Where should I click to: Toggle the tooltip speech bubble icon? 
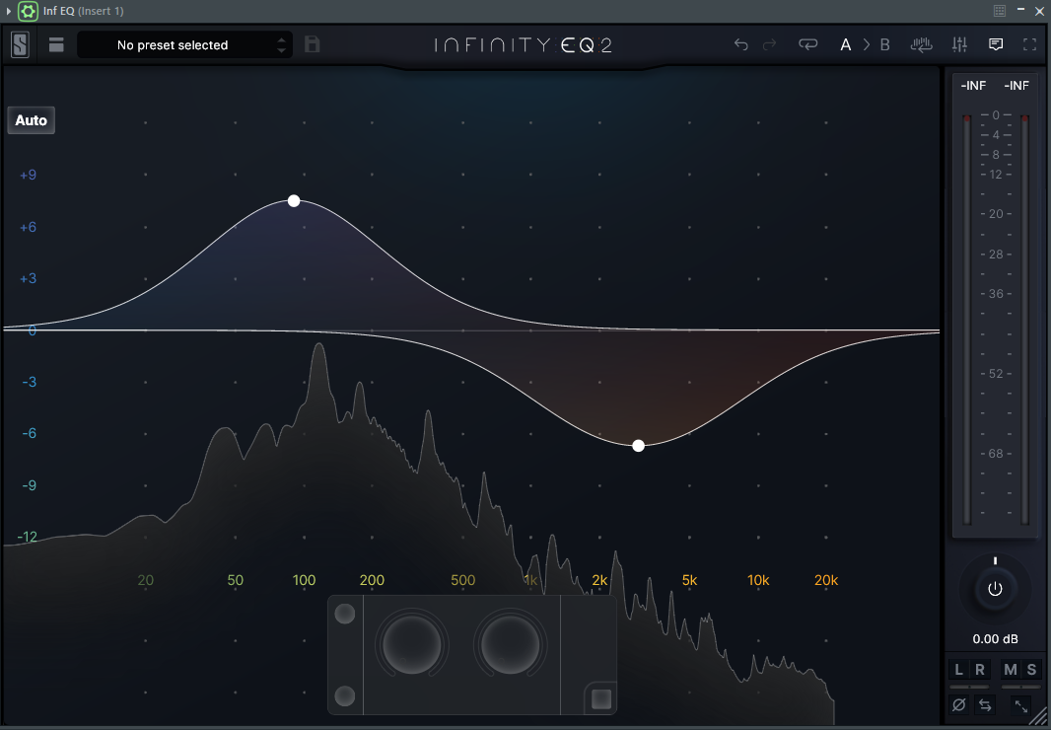point(996,44)
